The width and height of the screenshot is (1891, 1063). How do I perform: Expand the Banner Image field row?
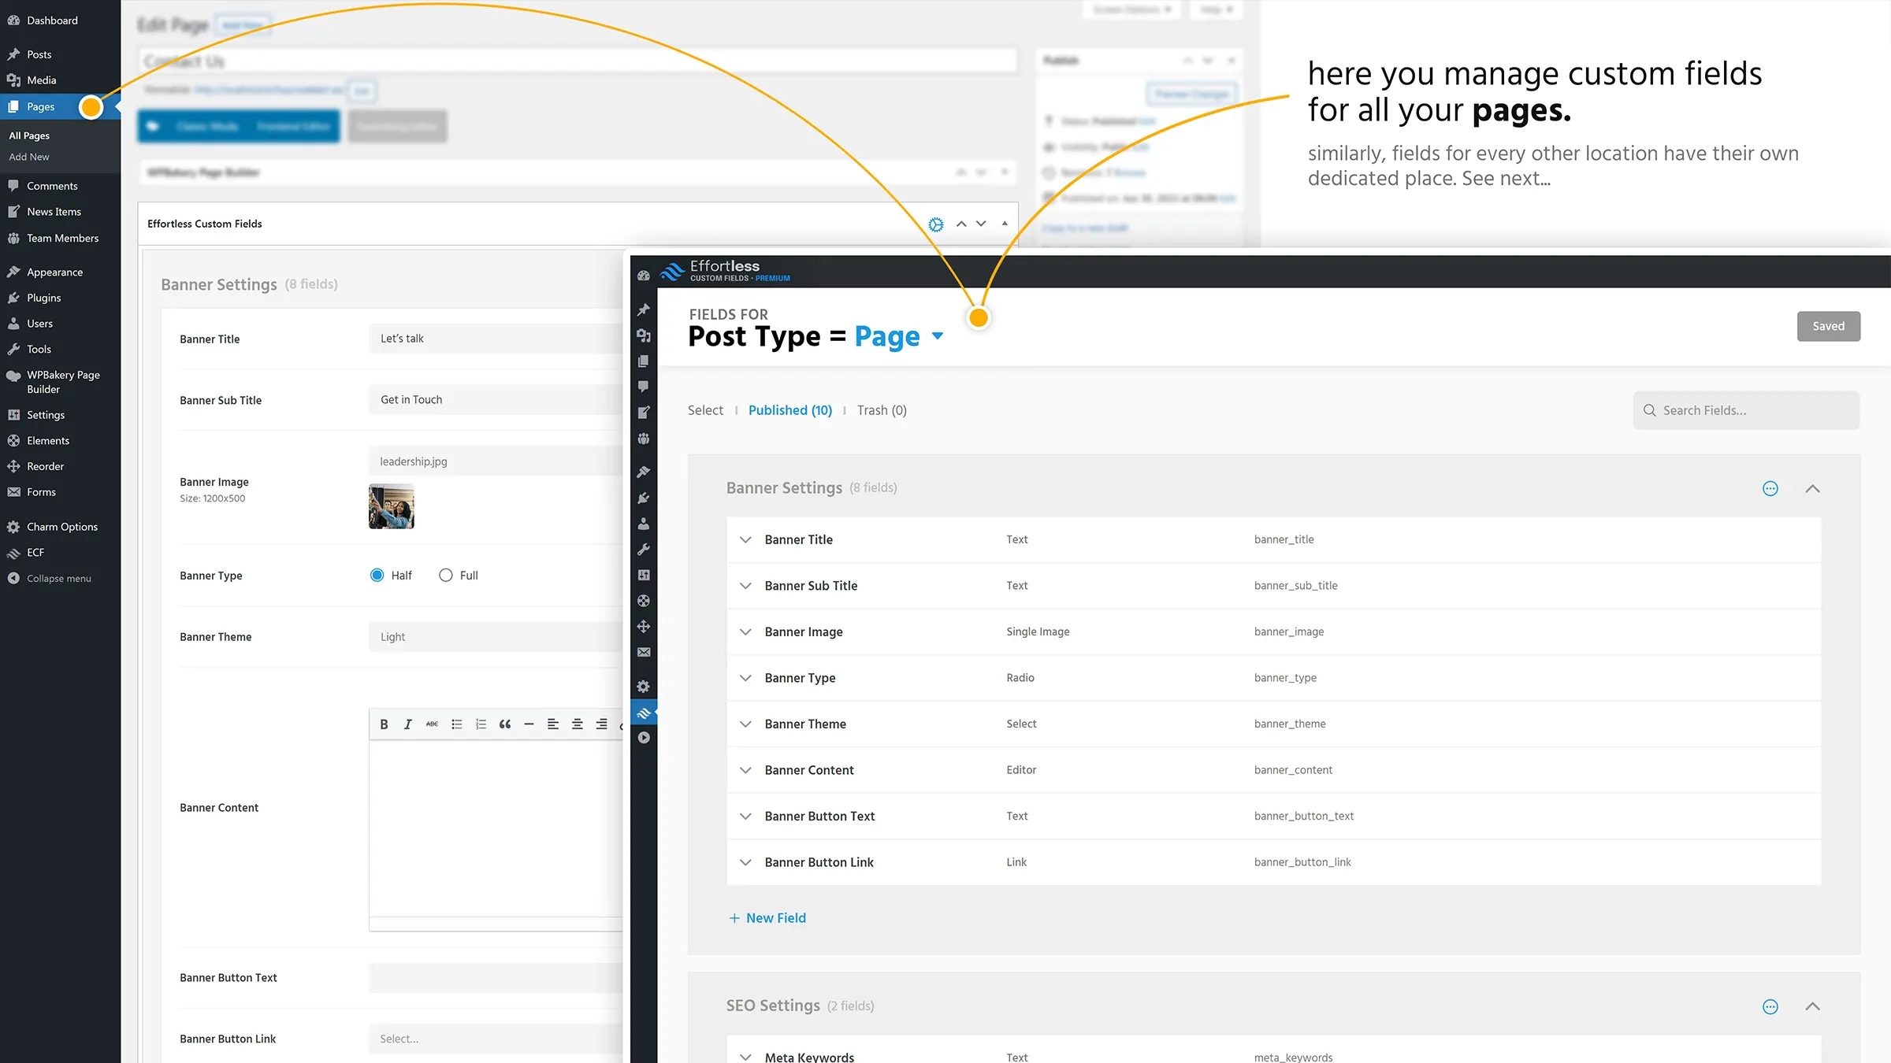tap(745, 631)
